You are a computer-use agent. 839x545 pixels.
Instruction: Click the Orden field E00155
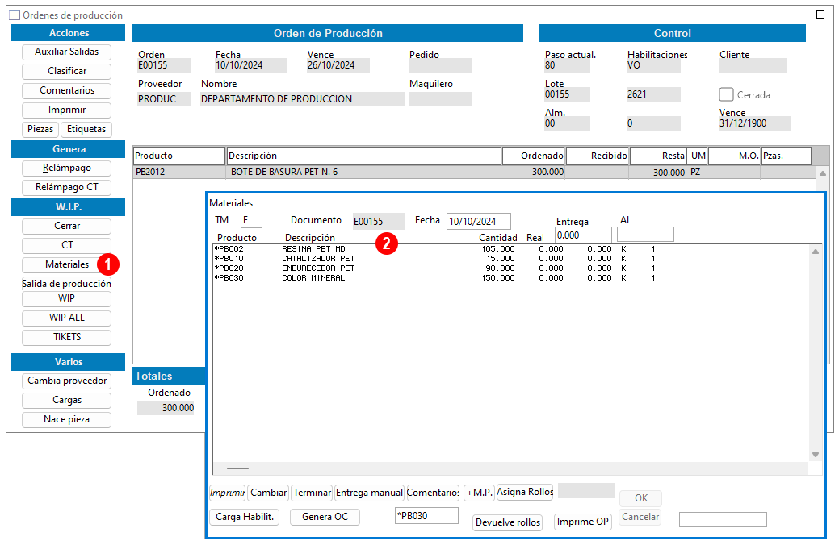pos(164,65)
